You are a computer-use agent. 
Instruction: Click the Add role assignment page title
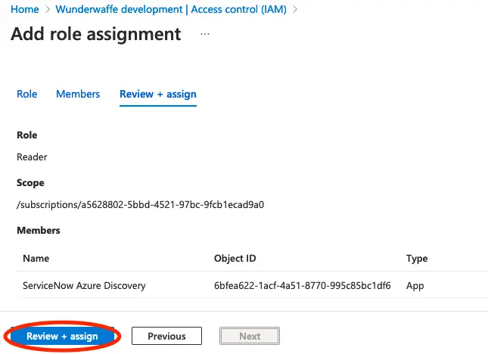point(96,34)
